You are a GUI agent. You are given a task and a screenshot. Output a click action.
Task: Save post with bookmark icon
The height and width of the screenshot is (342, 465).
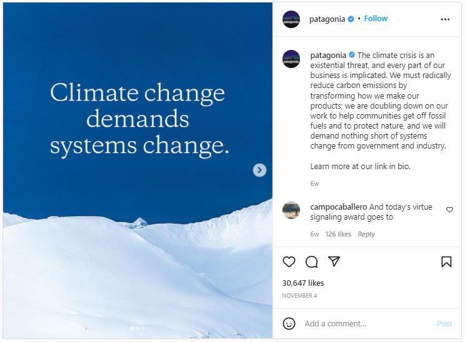coord(446,262)
